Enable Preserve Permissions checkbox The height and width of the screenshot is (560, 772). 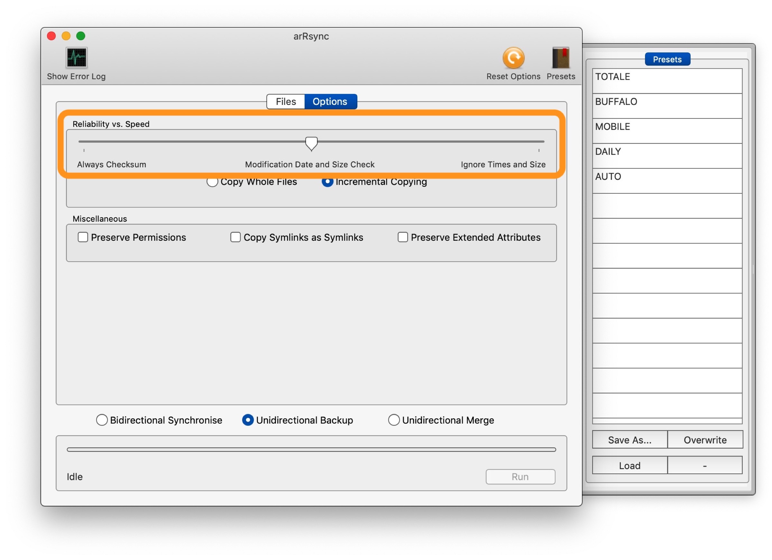coord(83,237)
